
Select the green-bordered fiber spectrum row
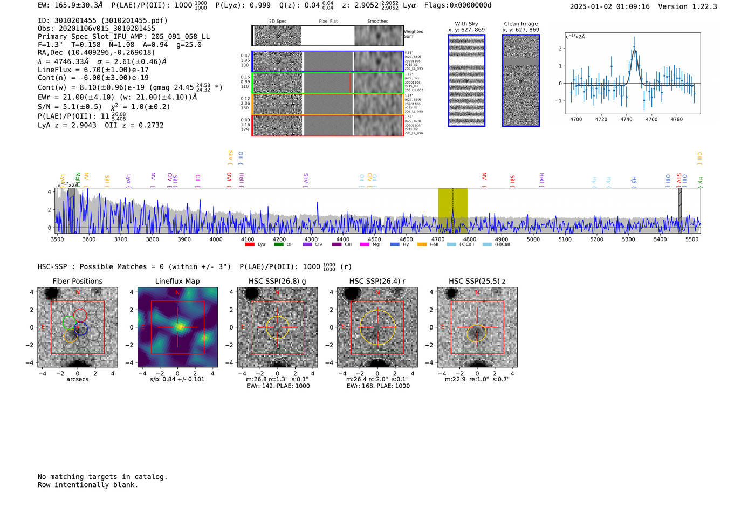pyautogui.click(x=327, y=83)
